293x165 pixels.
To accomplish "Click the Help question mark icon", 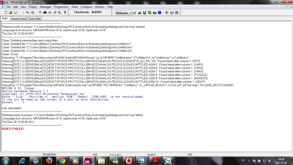I will pyautogui.click(x=65, y=13).
